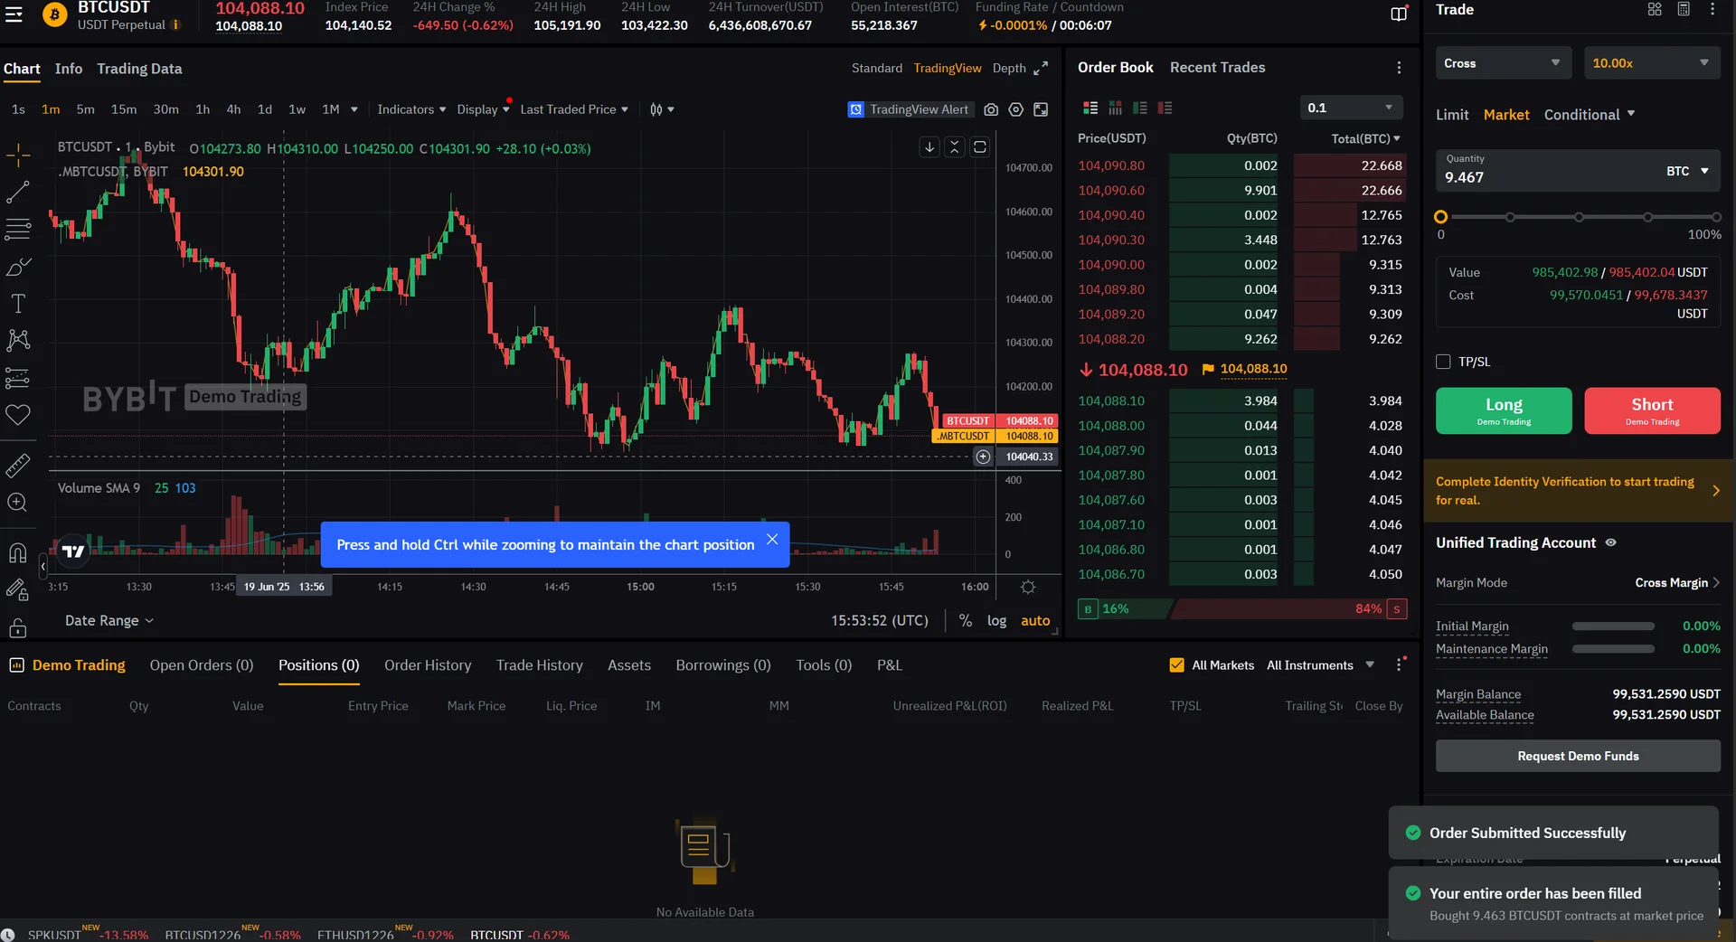Open the Open Orders (0) tab
The height and width of the screenshot is (942, 1736).
click(x=202, y=665)
